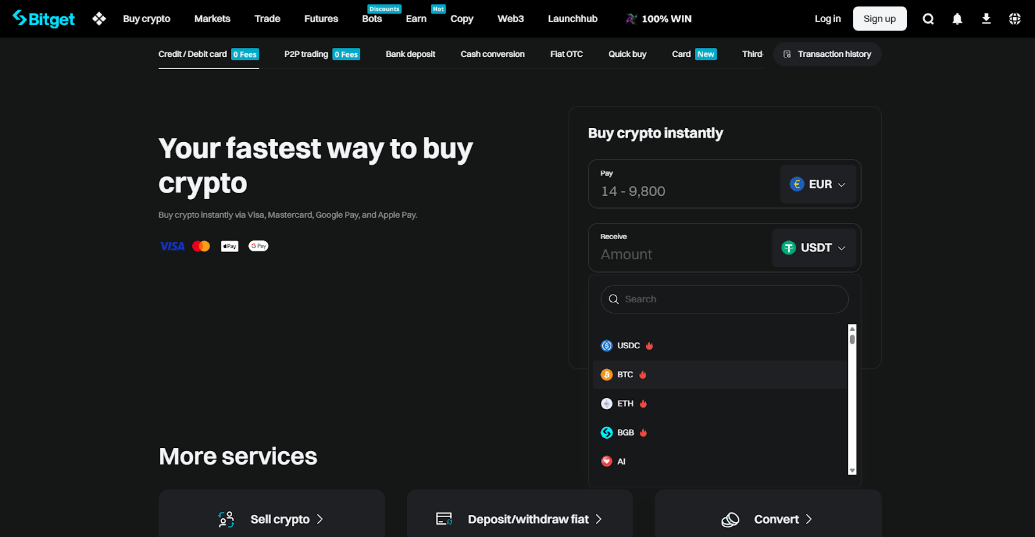Open the language globe icon
Image resolution: width=1035 pixels, height=537 pixels.
point(1015,19)
